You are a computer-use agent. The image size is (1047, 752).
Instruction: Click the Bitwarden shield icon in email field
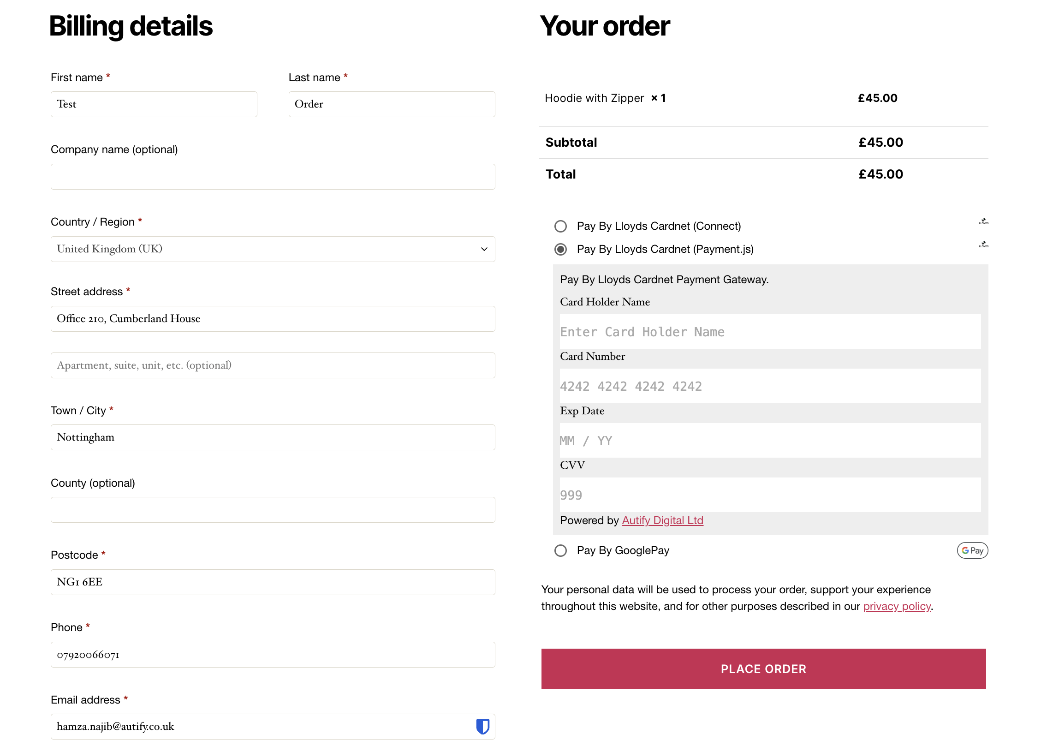click(483, 726)
